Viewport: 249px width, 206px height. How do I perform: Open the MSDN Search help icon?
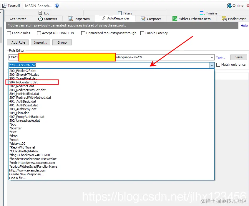[x=57, y=6]
